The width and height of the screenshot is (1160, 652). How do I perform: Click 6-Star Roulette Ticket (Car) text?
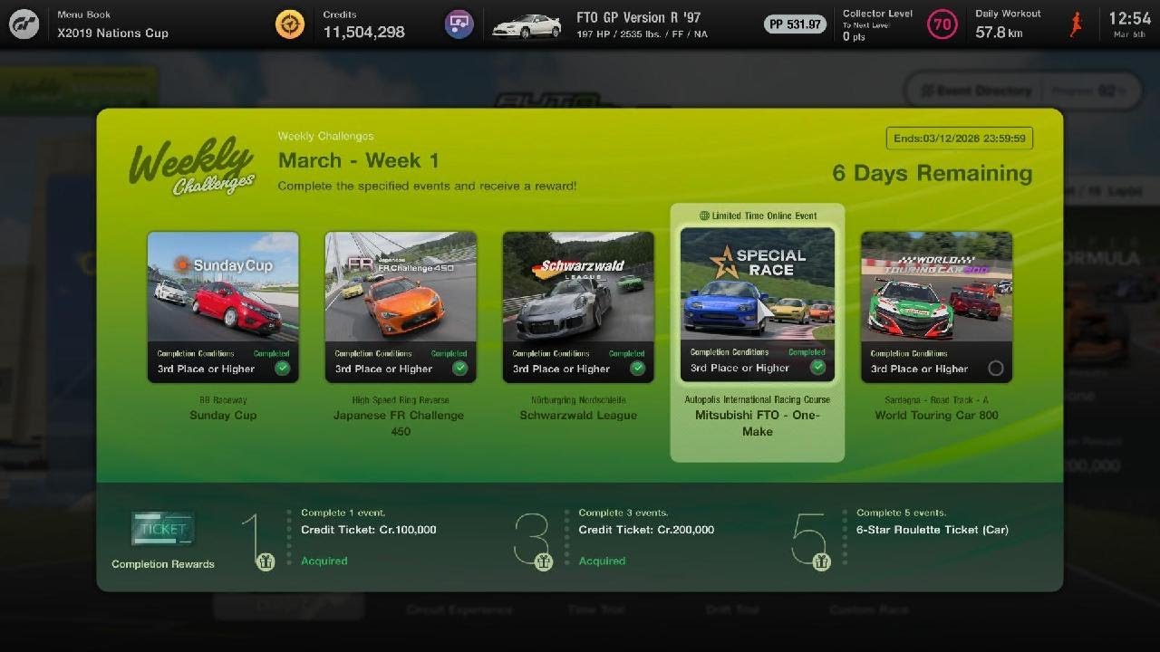(933, 530)
